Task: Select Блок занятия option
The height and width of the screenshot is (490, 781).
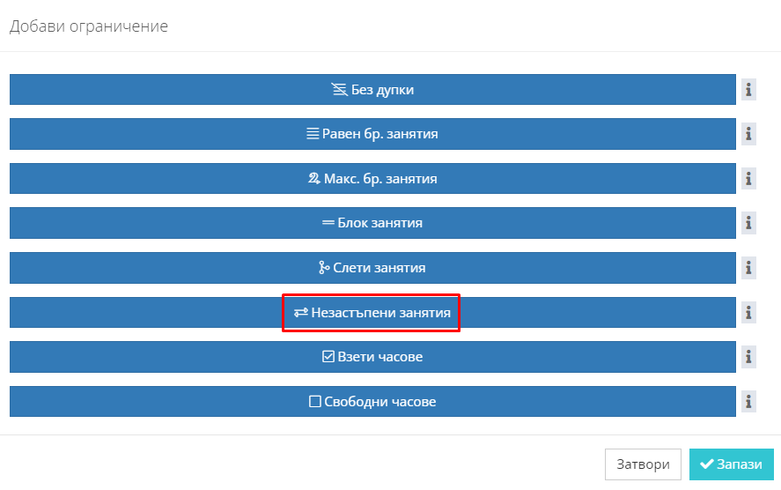Action: click(372, 223)
